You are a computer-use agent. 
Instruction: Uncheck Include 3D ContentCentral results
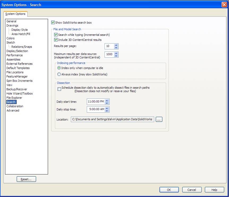(x=56, y=40)
